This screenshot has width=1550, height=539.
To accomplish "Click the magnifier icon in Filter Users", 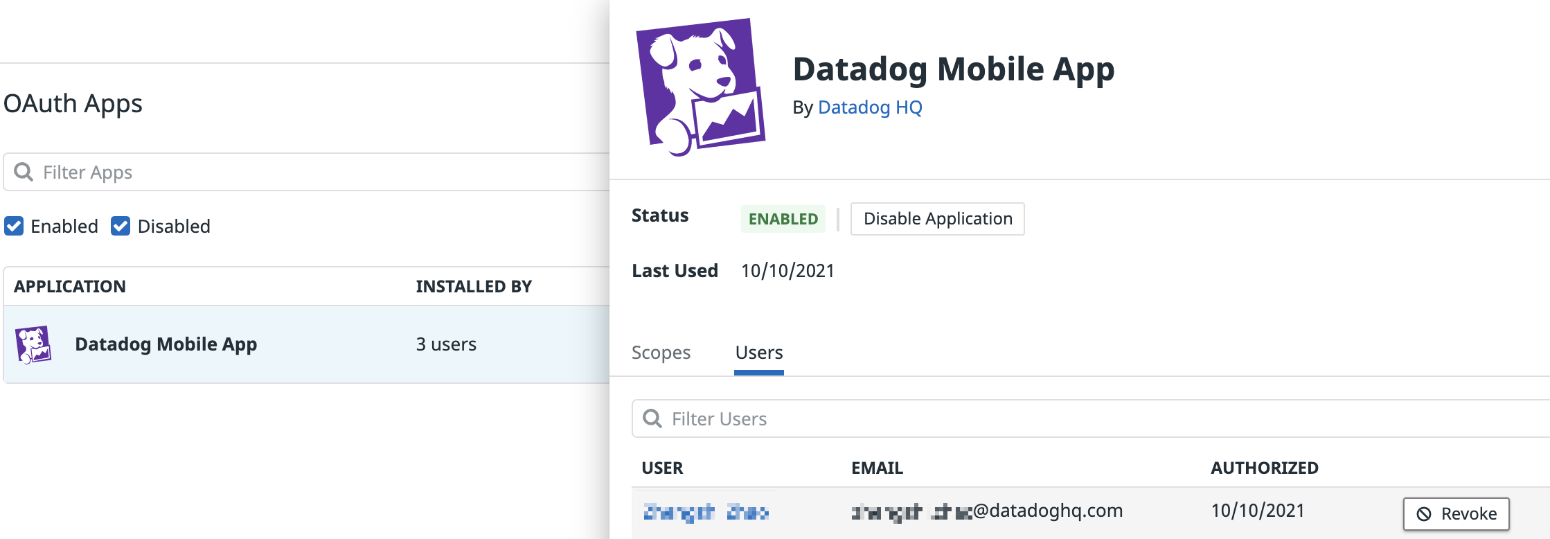I will 652,418.
